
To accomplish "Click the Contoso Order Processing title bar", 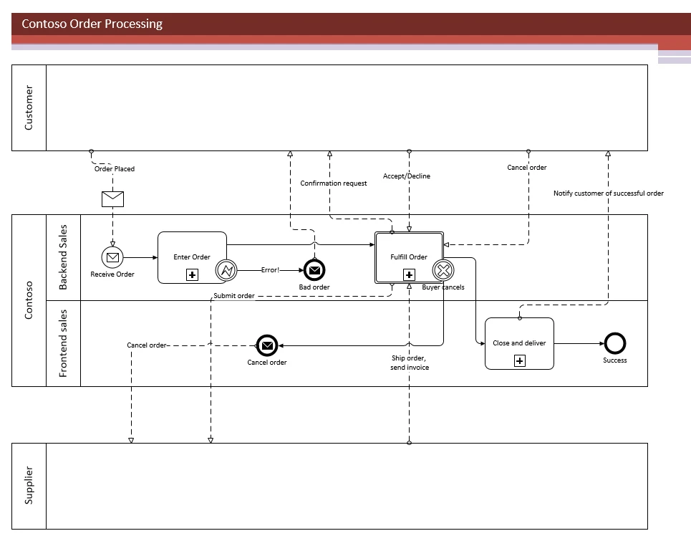I will (x=92, y=24).
